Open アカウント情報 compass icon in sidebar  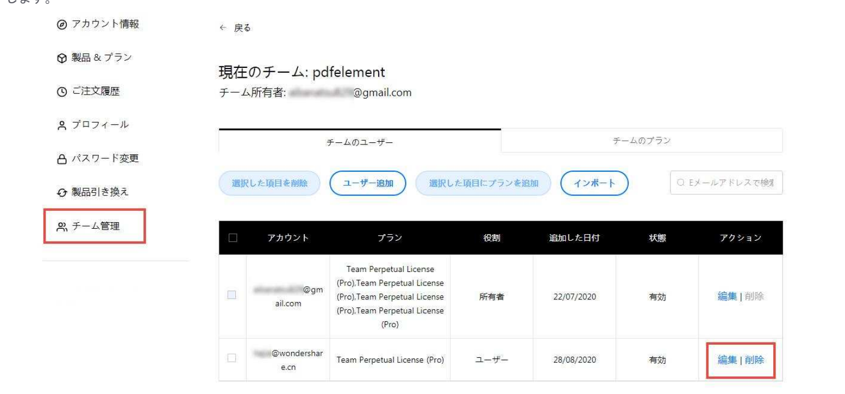(61, 24)
